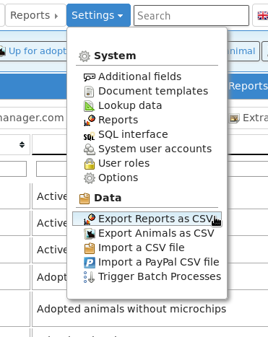Select Export Reports as CSV
The image size is (268, 337).
click(x=147, y=219)
